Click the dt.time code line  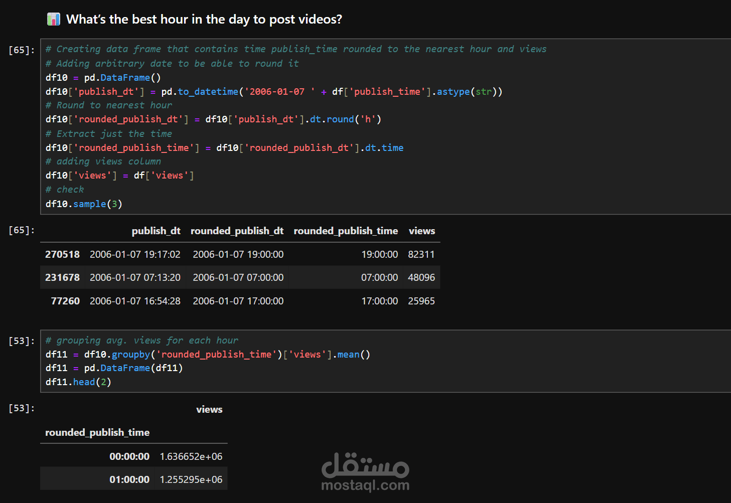tap(224, 148)
